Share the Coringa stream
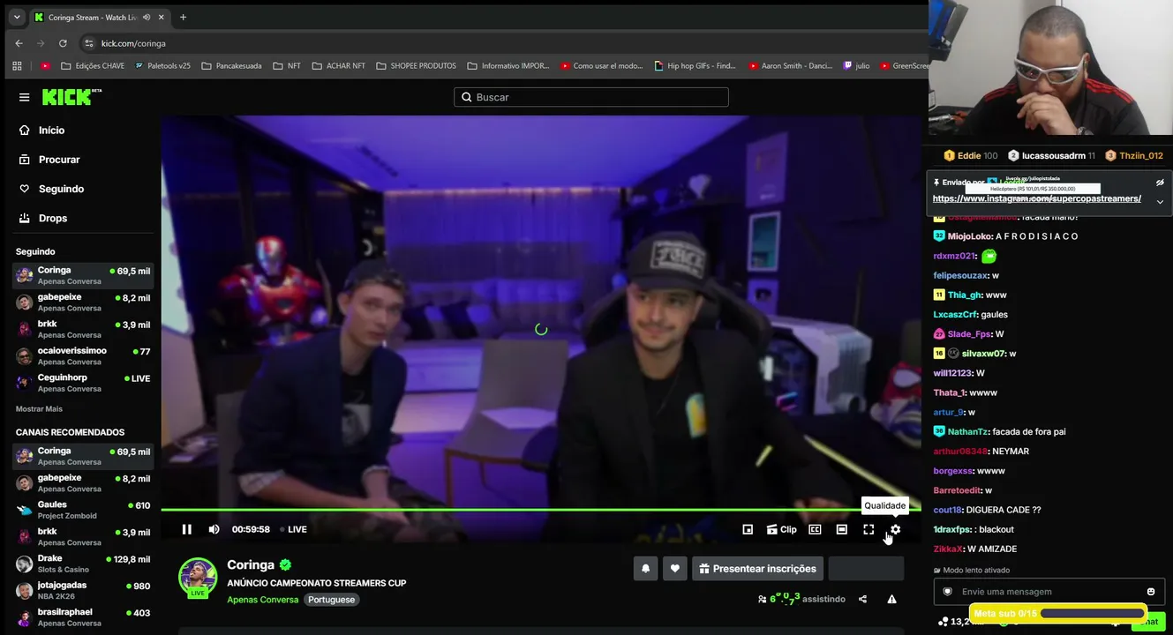Viewport: 1173px width, 635px height. point(862,599)
